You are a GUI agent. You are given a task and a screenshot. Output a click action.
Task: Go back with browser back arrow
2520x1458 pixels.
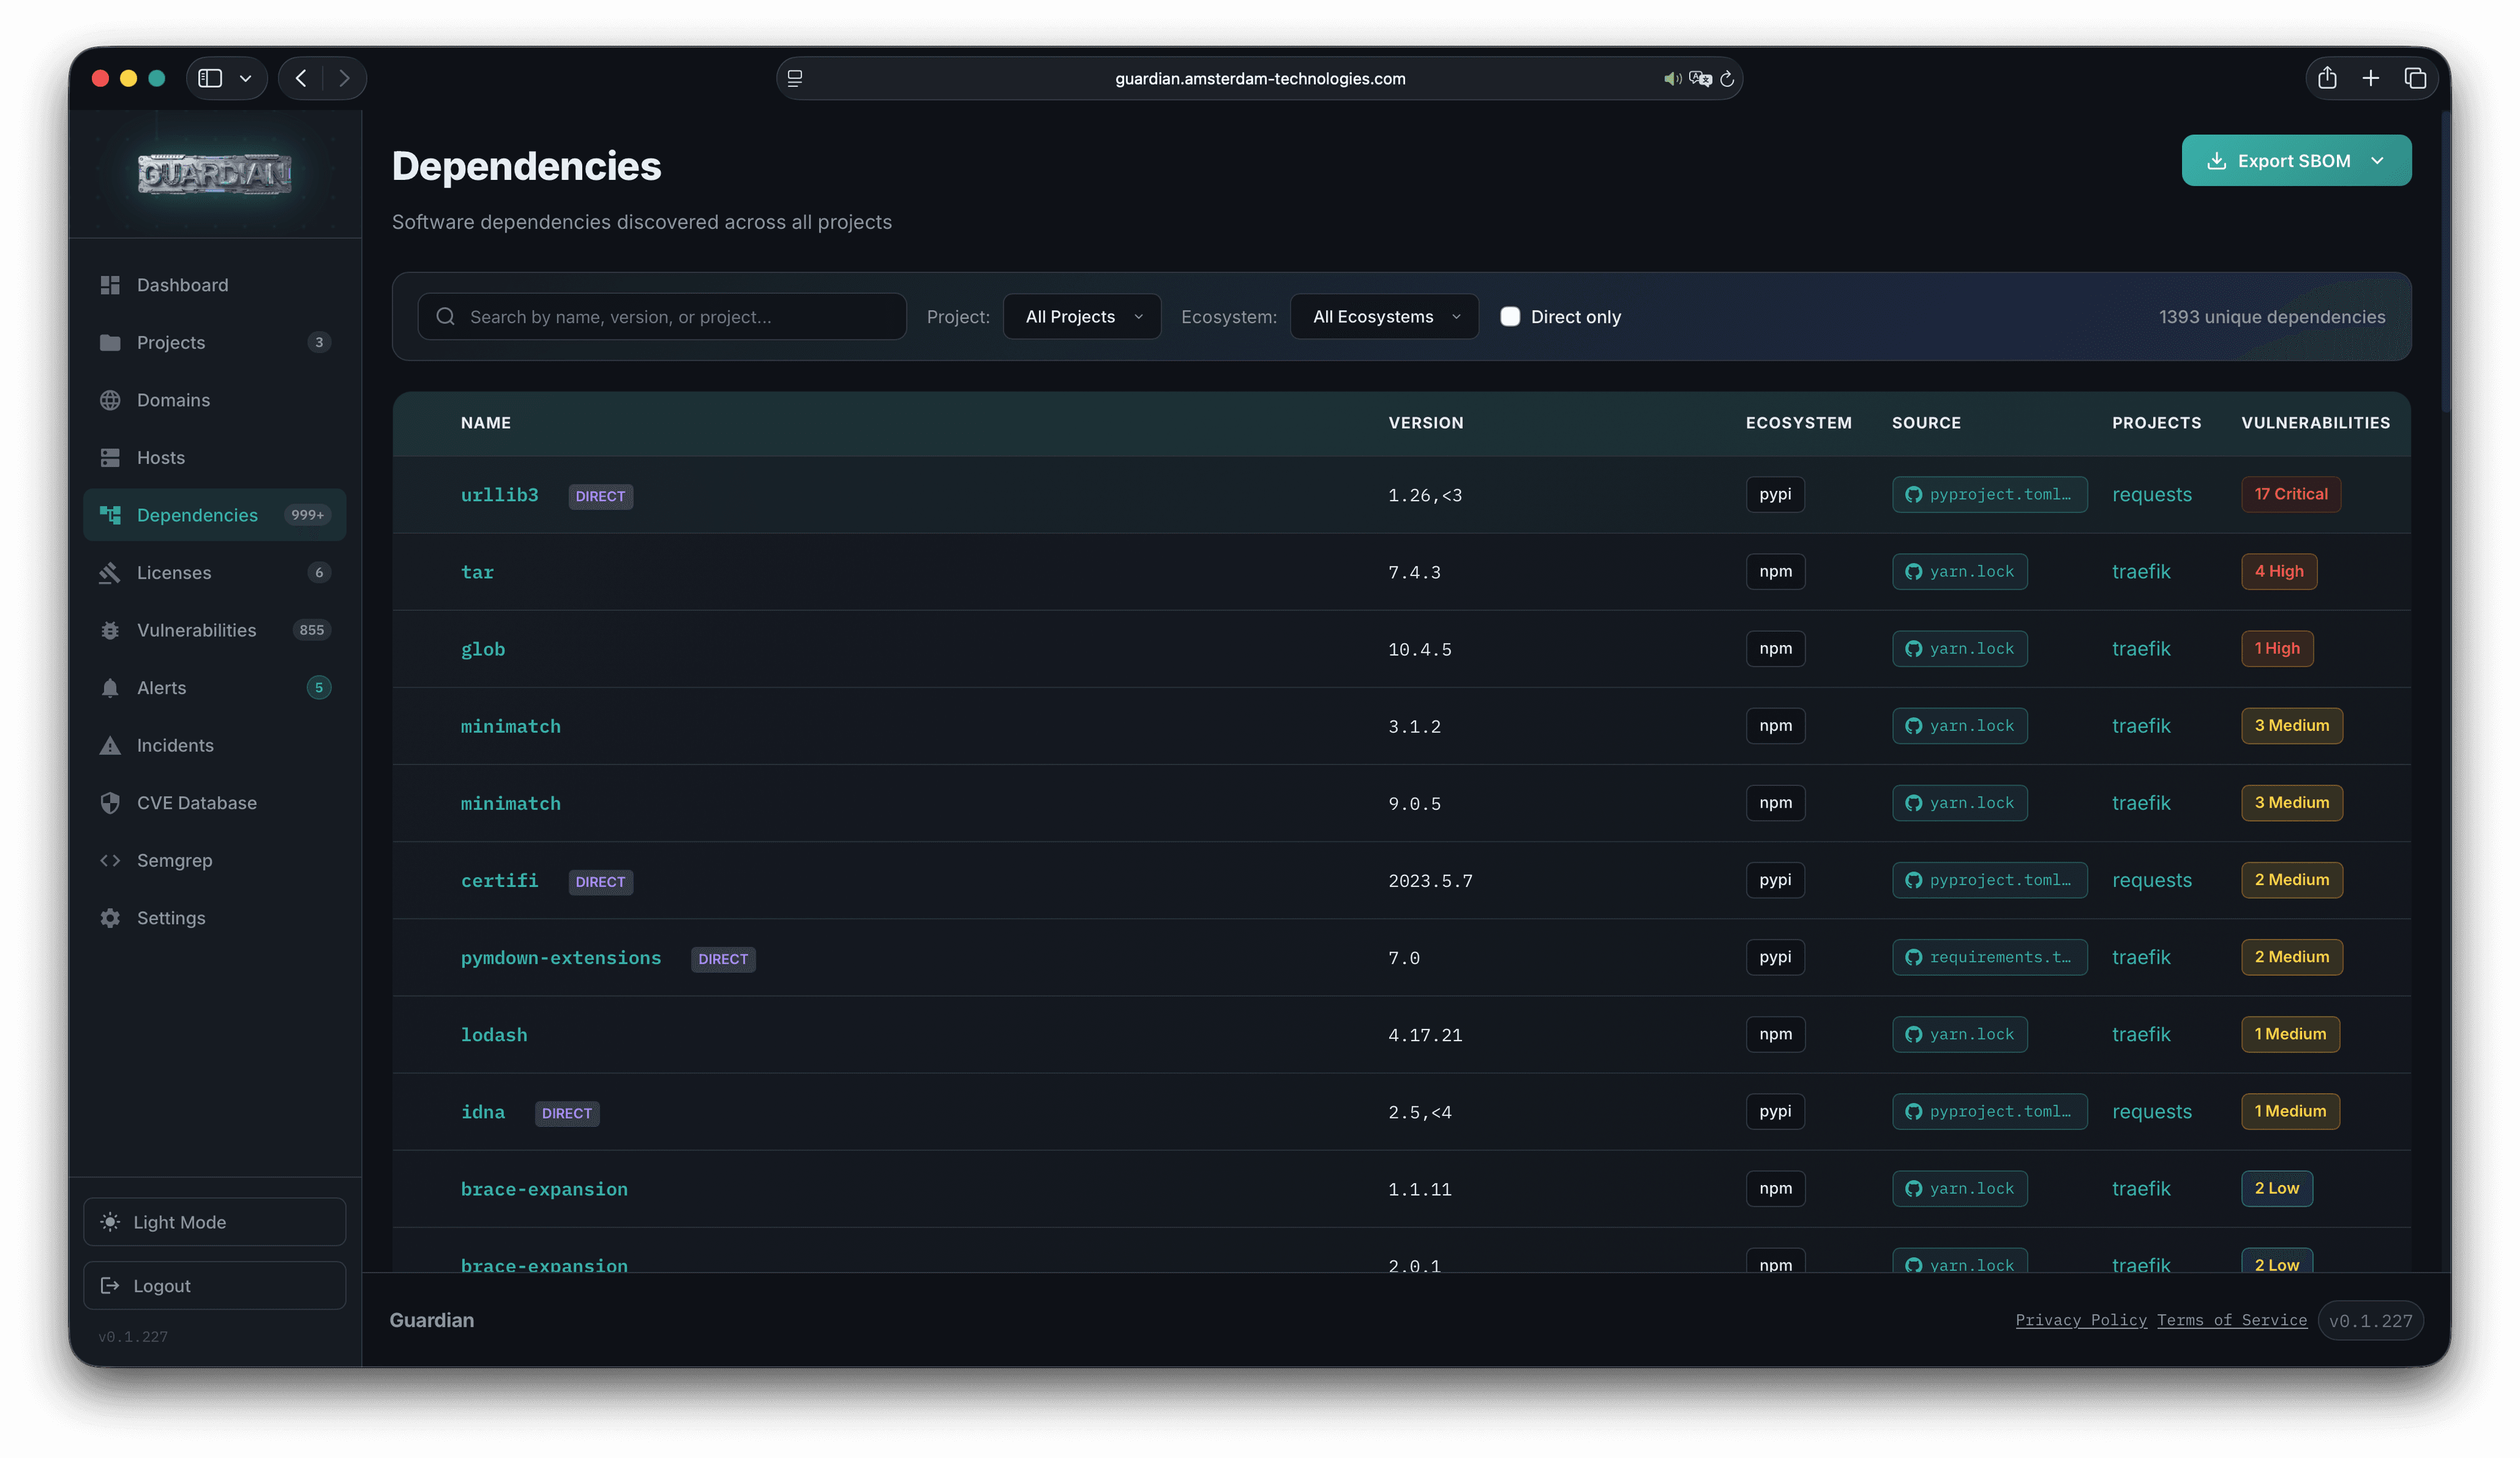pyautogui.click(x=301, y=78)
